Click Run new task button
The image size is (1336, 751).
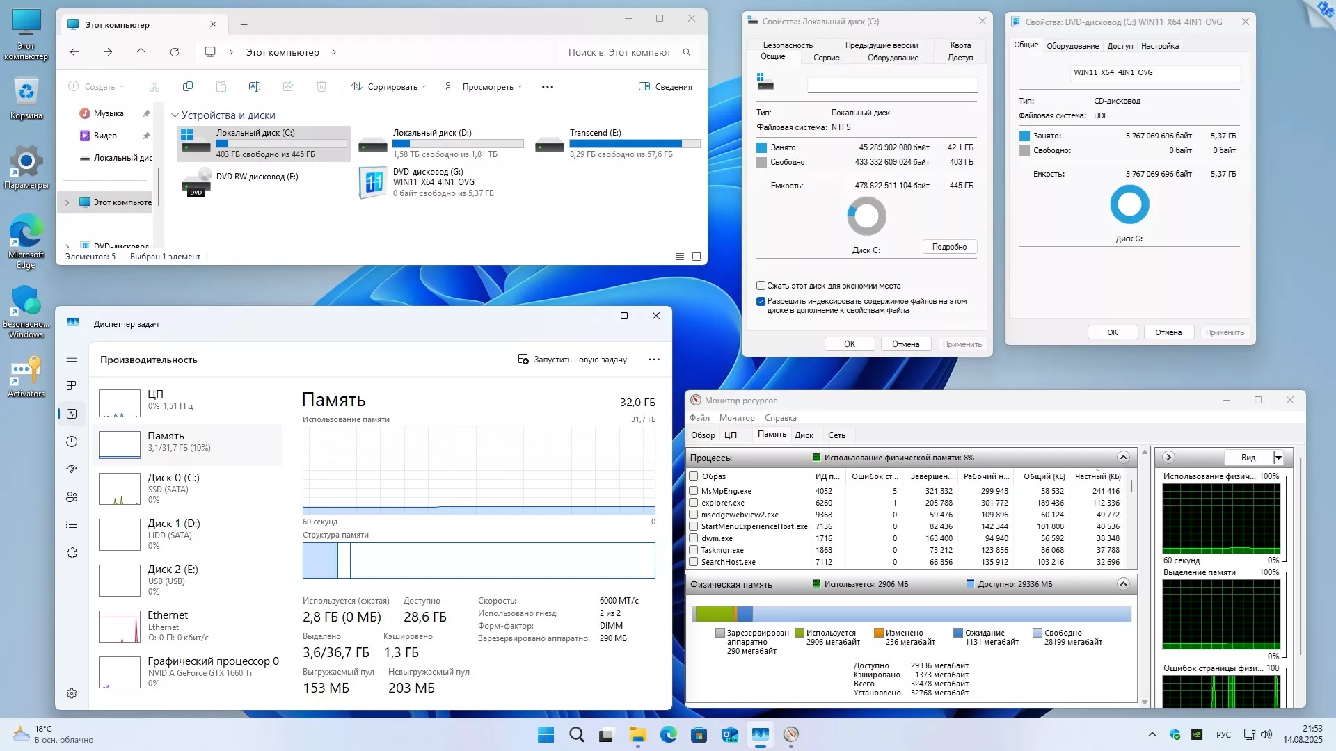click(x=572, y=360)
